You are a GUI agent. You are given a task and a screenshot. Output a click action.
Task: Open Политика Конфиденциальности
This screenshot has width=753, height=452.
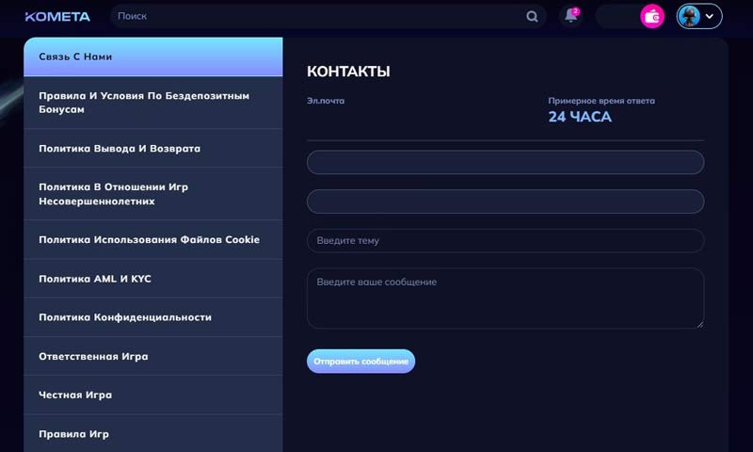click(x=153, y=317)
